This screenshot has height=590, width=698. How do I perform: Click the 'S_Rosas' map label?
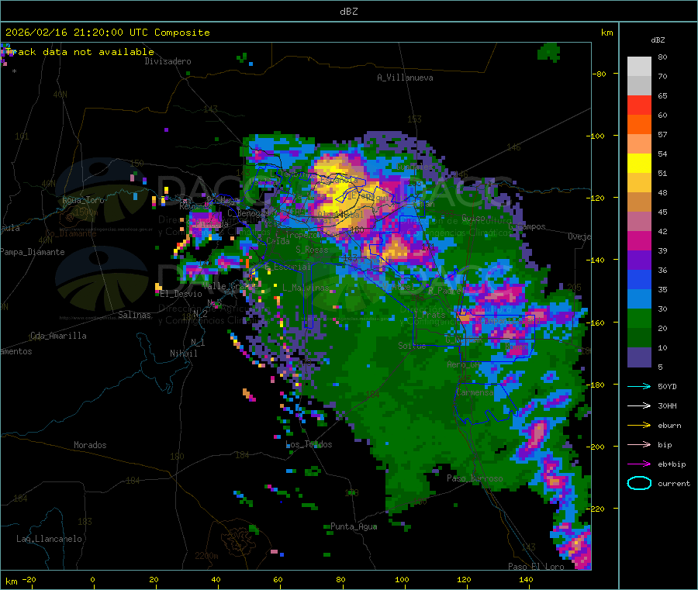[312, 250]
